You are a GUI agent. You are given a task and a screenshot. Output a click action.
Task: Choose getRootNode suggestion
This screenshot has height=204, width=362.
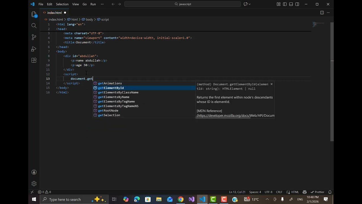point(144,110)
